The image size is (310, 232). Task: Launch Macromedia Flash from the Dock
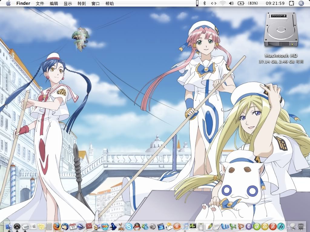click(x=273, y=227)
